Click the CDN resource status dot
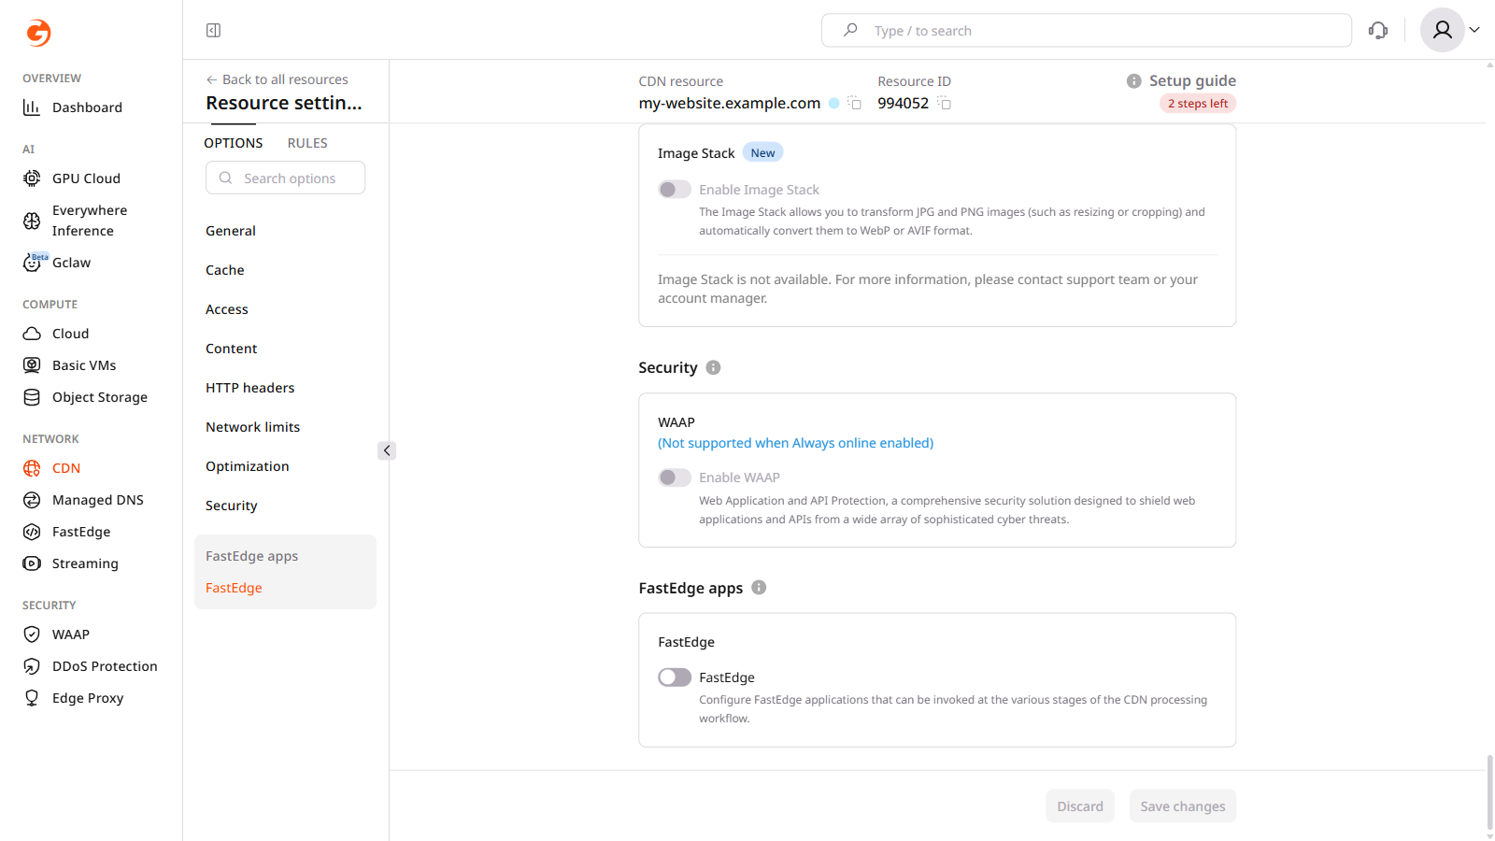 pyautogui.click(x=834, y=103)
